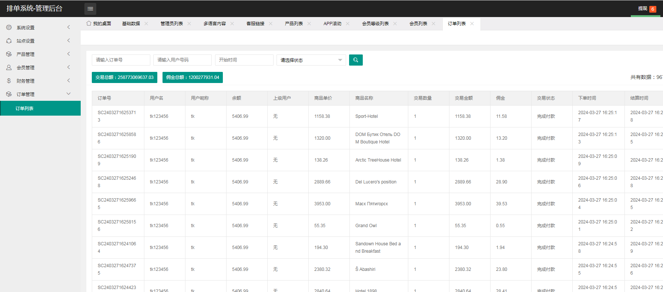This screenshot has width=663, height=292.
Task: Click the 会员管理 user icon
Action: coord(9,67)
